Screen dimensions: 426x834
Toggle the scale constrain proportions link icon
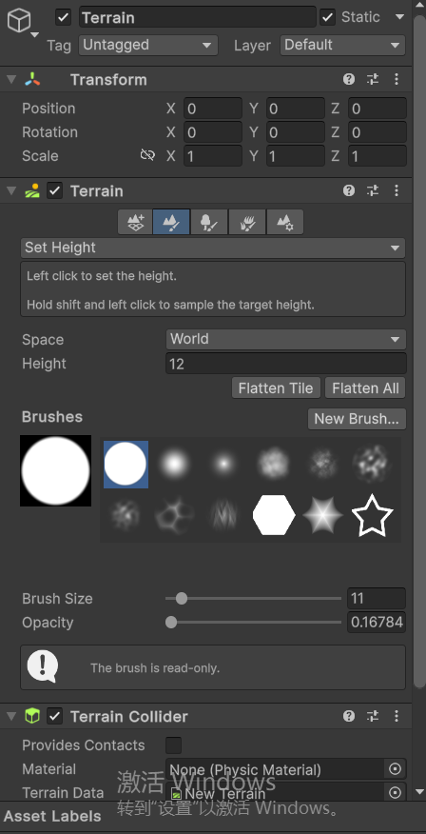tap(147, 155)
